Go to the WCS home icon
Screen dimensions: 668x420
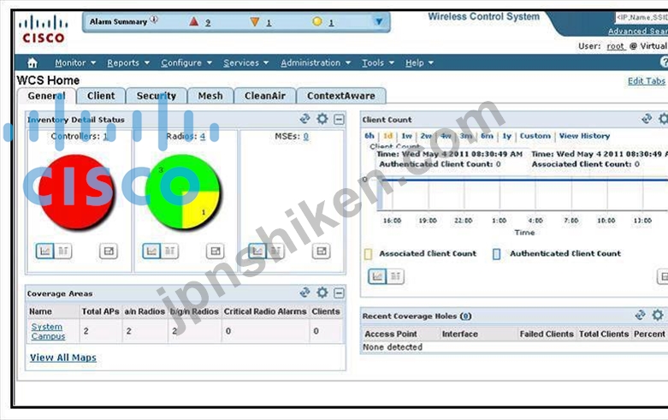point(33,63)
